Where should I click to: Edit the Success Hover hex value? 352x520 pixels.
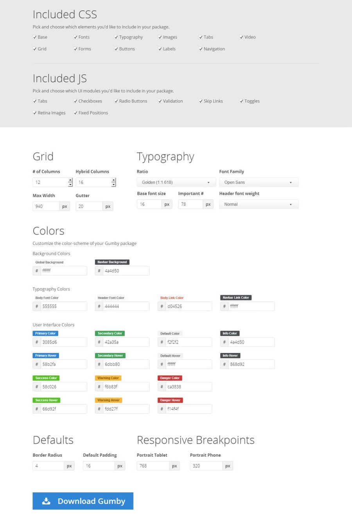click(64, 409)
